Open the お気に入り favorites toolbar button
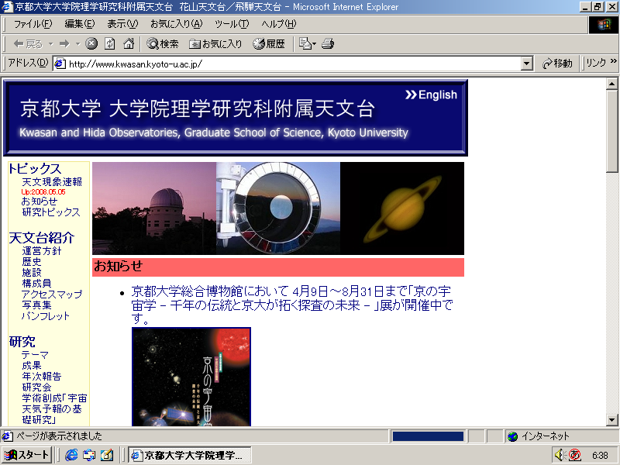The height and width of the screenshot is (465, 620). click(215, 44)
